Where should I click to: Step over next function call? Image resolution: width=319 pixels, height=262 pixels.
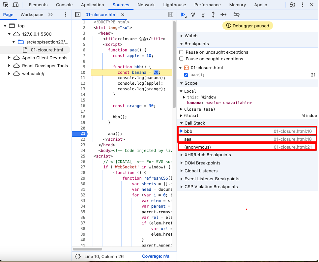[193, 15]
